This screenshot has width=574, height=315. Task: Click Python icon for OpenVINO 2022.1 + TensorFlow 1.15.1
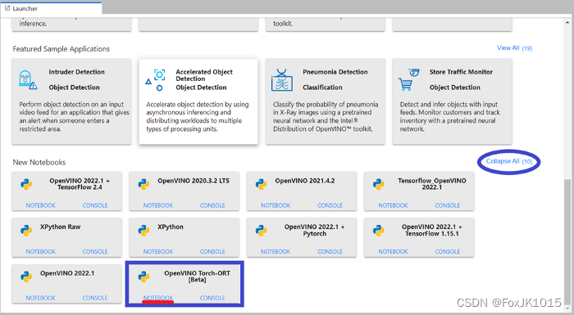(379, 230)
